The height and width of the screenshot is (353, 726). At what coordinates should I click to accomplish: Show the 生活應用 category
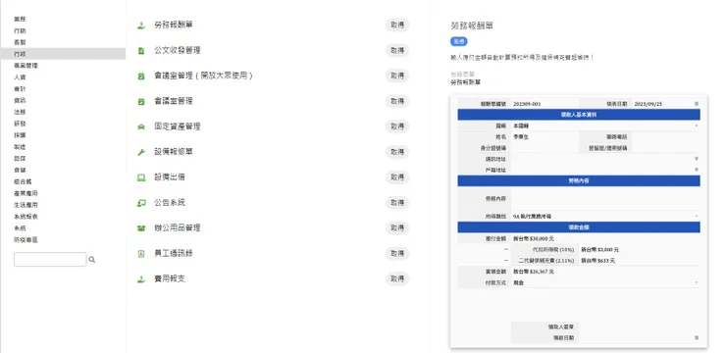(26, 205)
